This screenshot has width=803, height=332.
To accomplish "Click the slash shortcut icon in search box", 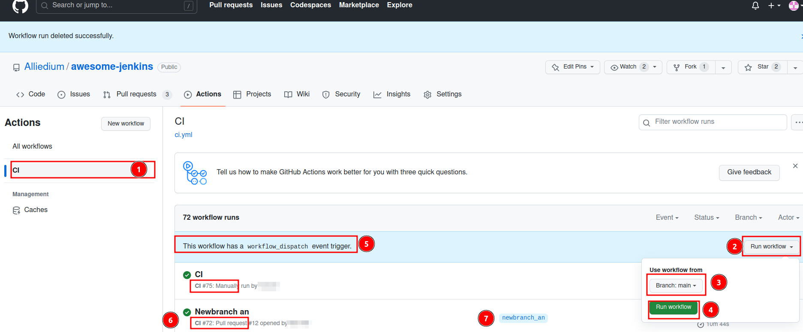I will pos(188,6).
